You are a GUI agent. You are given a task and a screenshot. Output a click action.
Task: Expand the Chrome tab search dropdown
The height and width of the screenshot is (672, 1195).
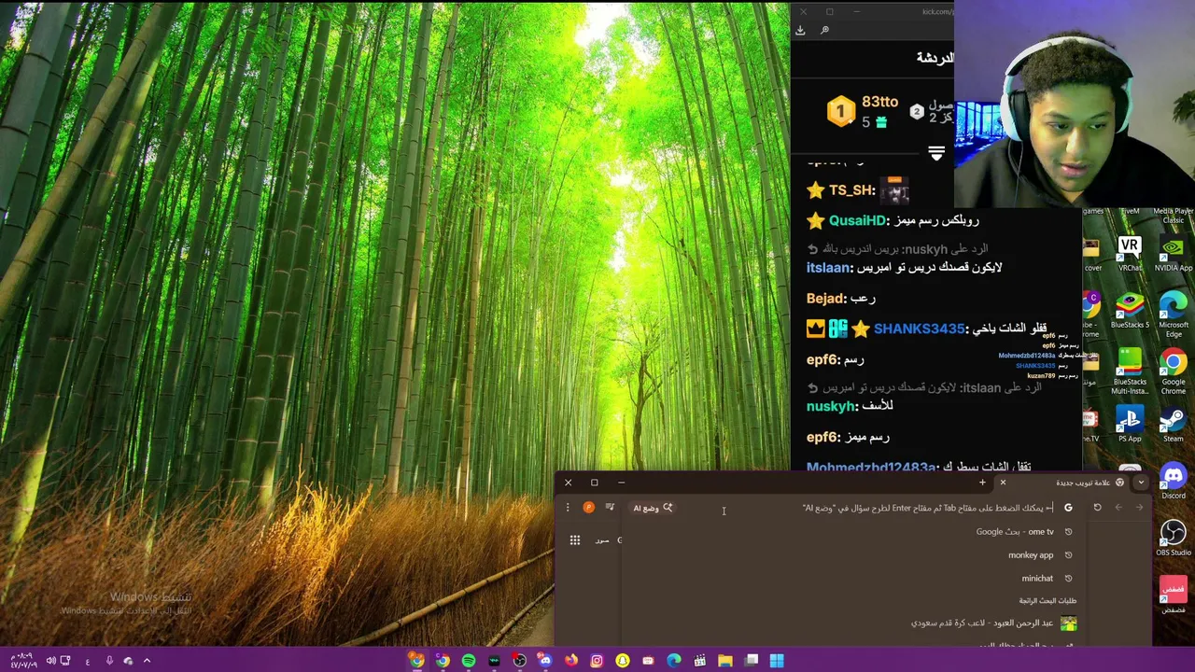[1141, 483]
